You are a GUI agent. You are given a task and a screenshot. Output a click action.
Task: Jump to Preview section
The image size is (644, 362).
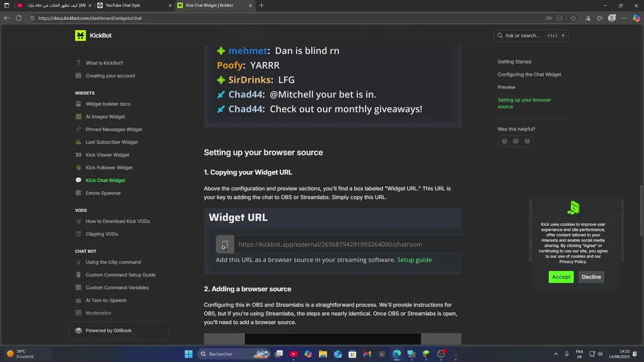pos(506,87)
